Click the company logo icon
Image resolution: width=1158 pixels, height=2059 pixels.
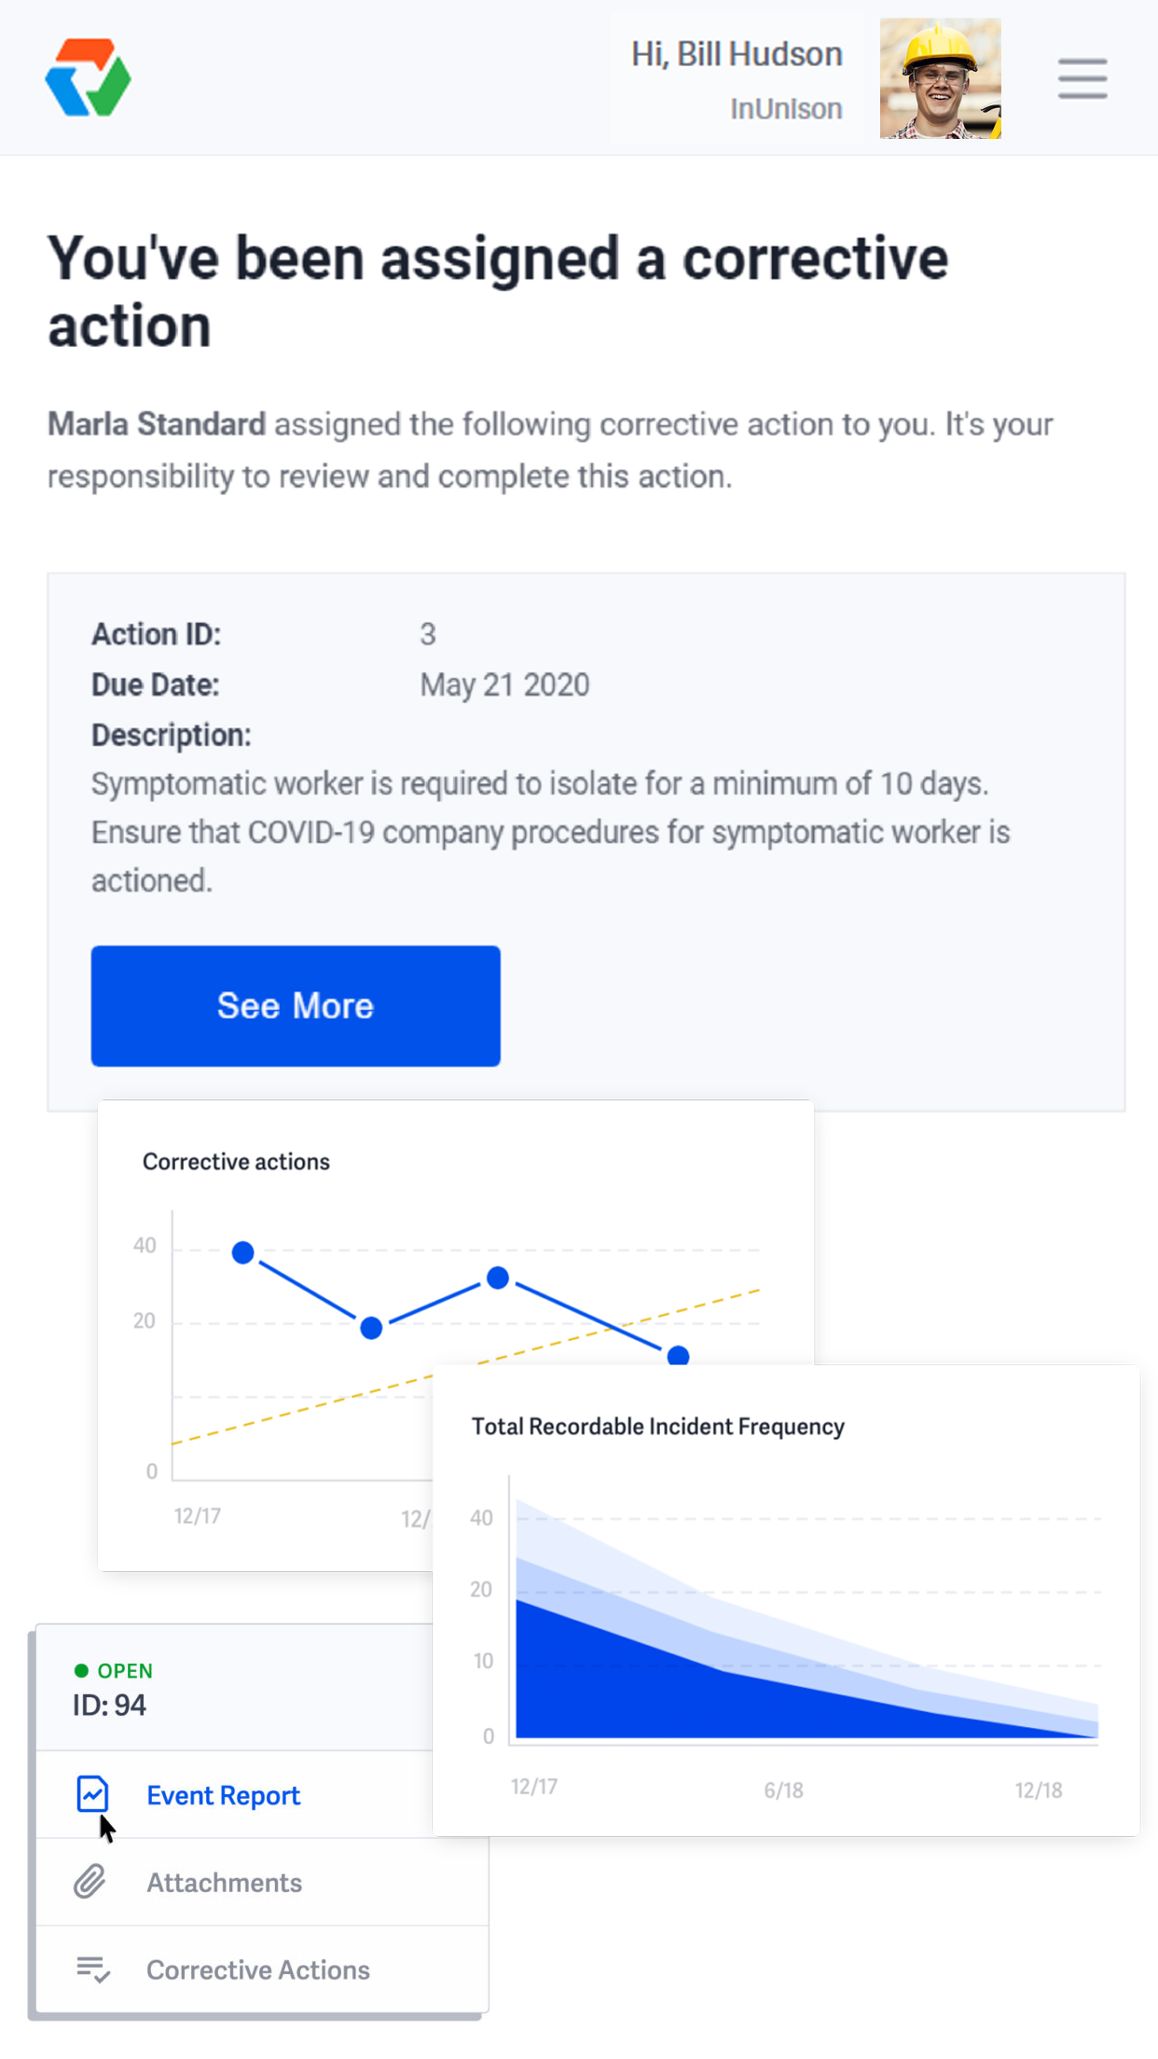88,78
